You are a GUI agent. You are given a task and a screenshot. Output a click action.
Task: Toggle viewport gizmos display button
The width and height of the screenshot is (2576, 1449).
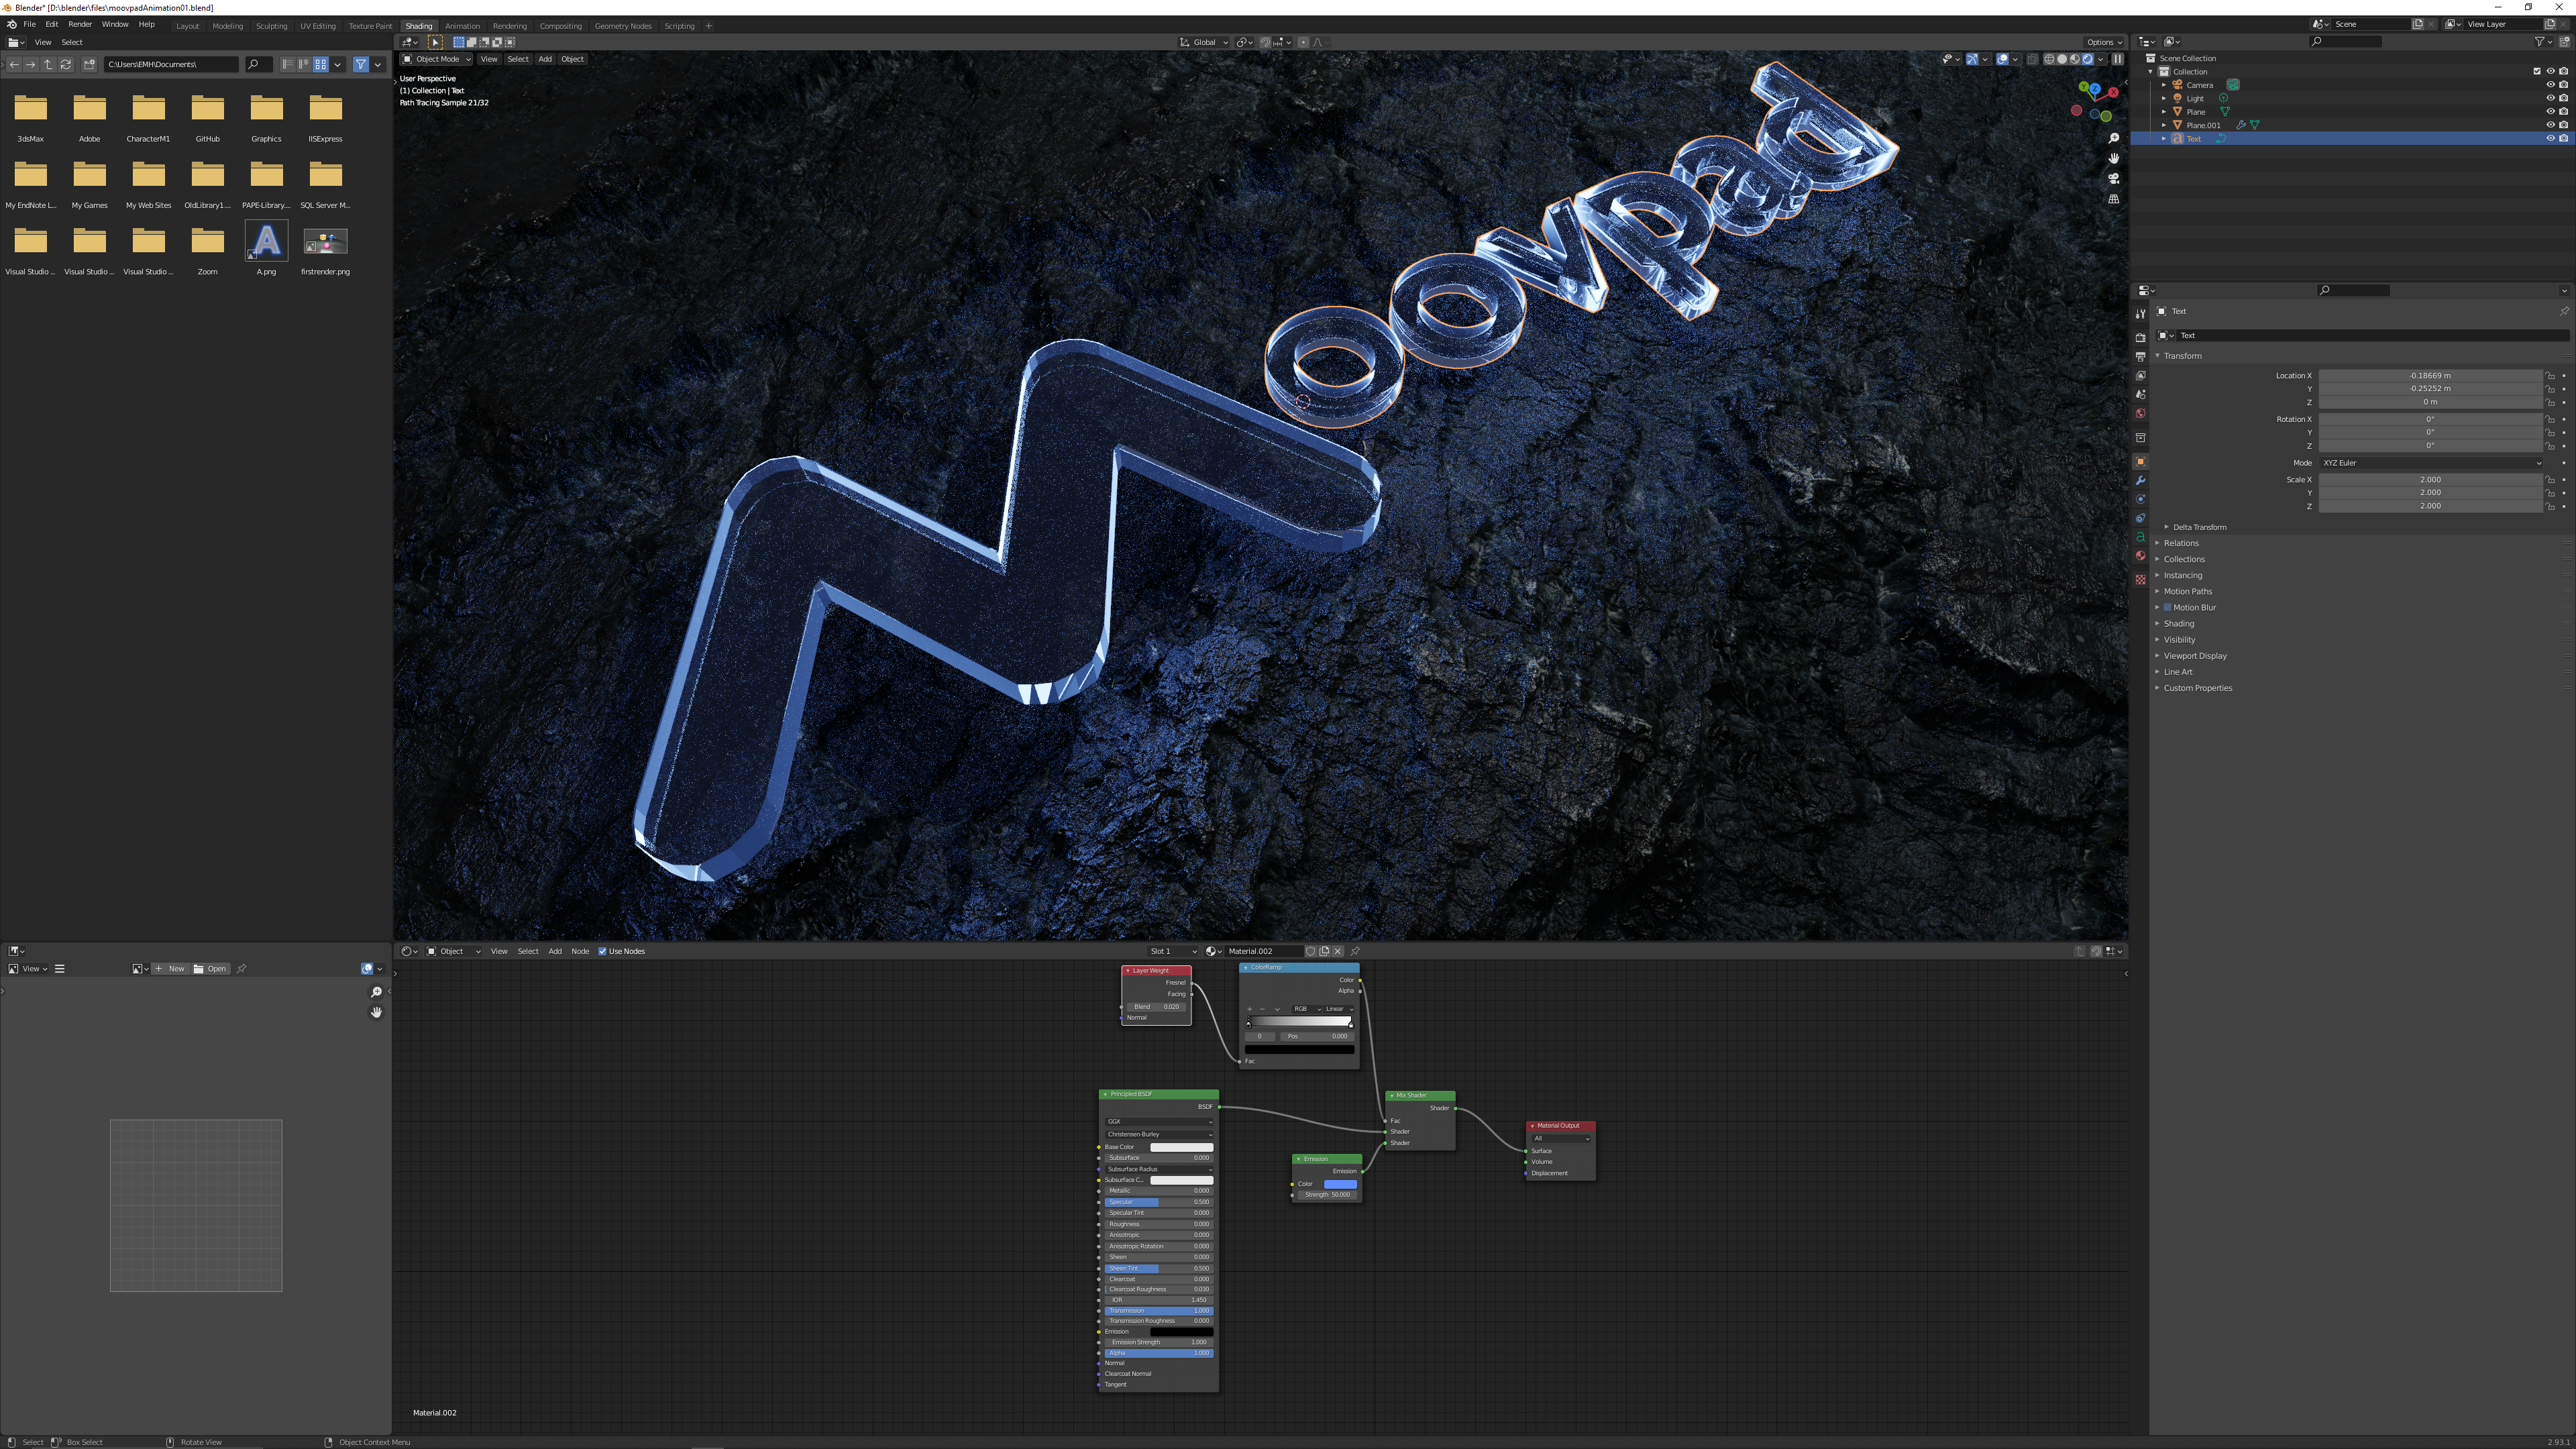1972,59
